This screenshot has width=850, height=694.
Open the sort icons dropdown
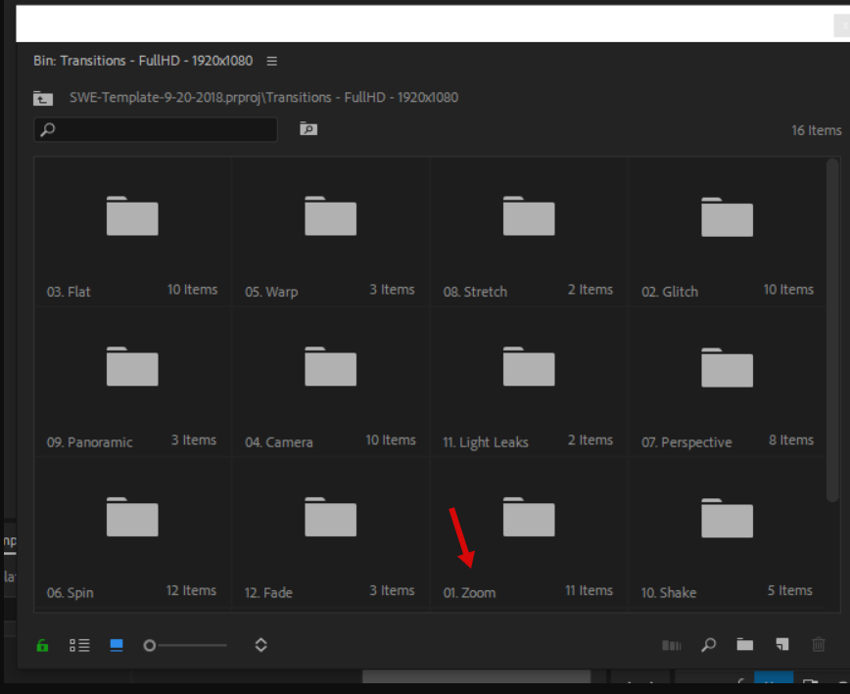pyautogui.click(x=260, y=645)
